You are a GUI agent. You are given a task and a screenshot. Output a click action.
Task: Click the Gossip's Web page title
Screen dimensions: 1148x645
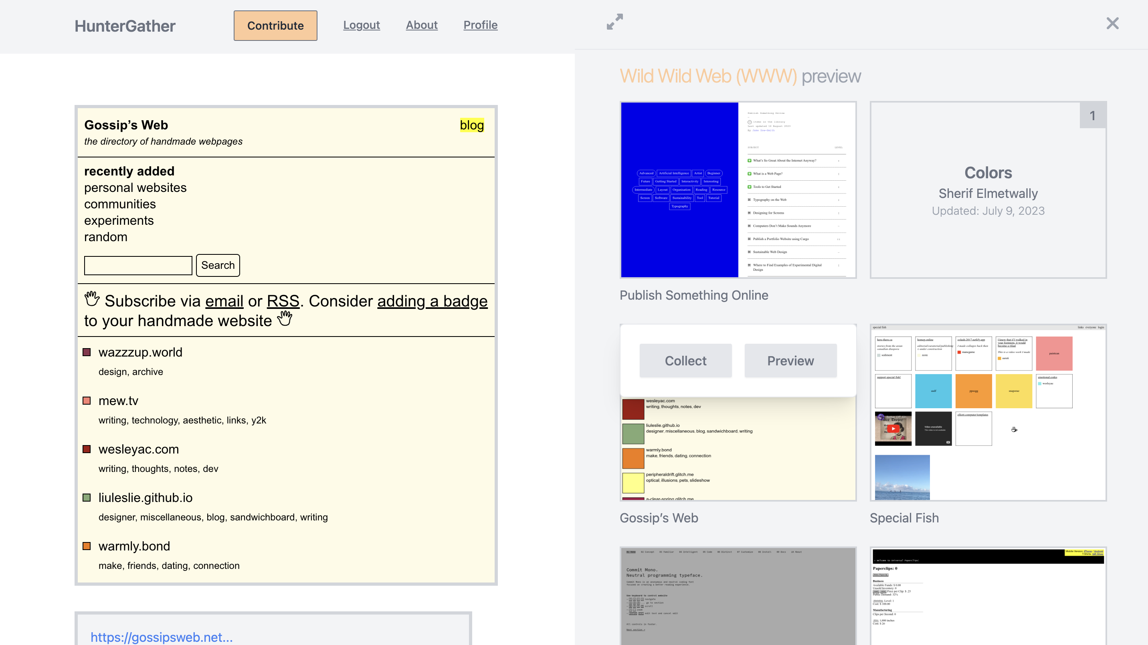[126, 125]
